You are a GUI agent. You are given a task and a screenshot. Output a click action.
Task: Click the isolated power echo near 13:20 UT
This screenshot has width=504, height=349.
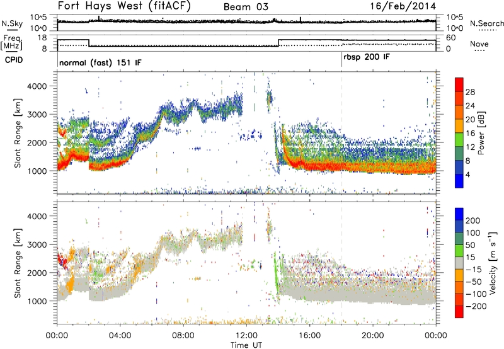[269, 99]
